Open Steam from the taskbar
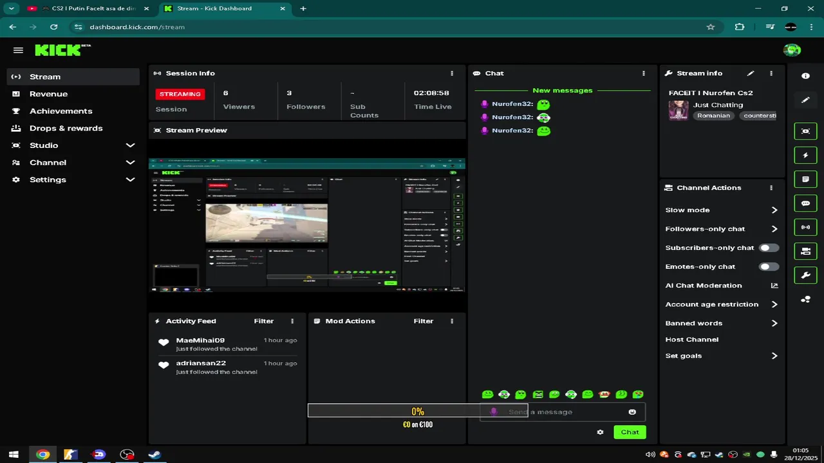This screenshot has height=463, width=824. point(154,454)
